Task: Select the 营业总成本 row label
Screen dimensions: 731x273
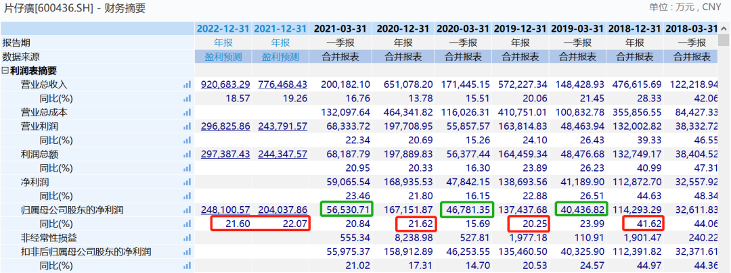Action: tap(44, 113)
